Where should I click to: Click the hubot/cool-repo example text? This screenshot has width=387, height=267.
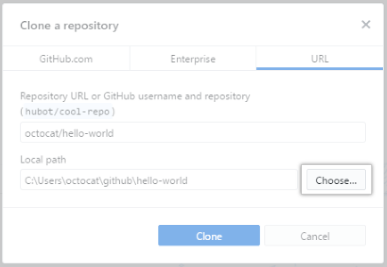(67, 112)
